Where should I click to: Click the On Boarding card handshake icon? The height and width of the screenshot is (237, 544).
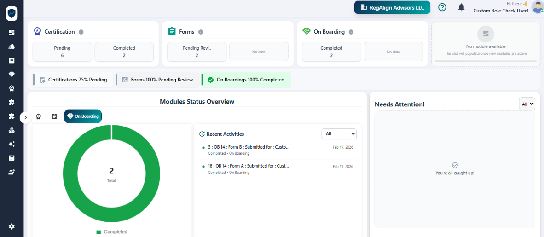click(307, 32)
